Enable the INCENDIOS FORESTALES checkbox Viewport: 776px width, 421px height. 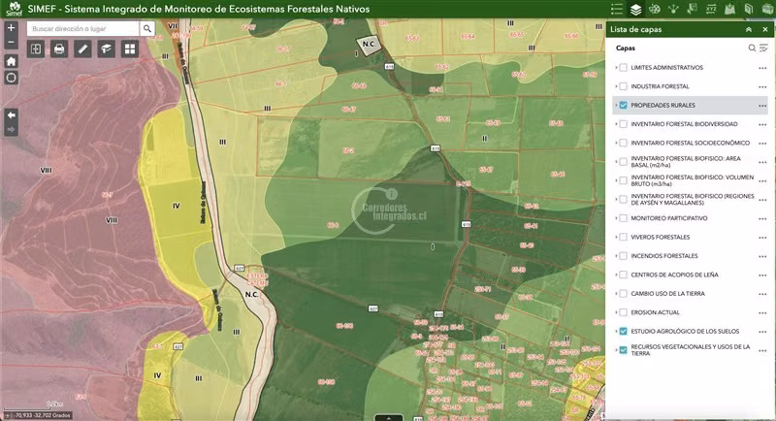click(x=623, y=256)
